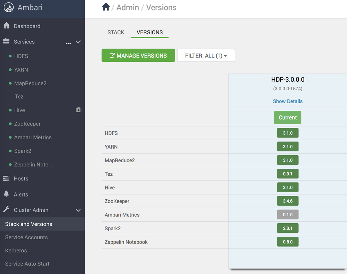Viewport: 347px width, 274px height.
Task: Click Zeppelin Notebook badge 0.8.0
Action: [x=288, y=242]
